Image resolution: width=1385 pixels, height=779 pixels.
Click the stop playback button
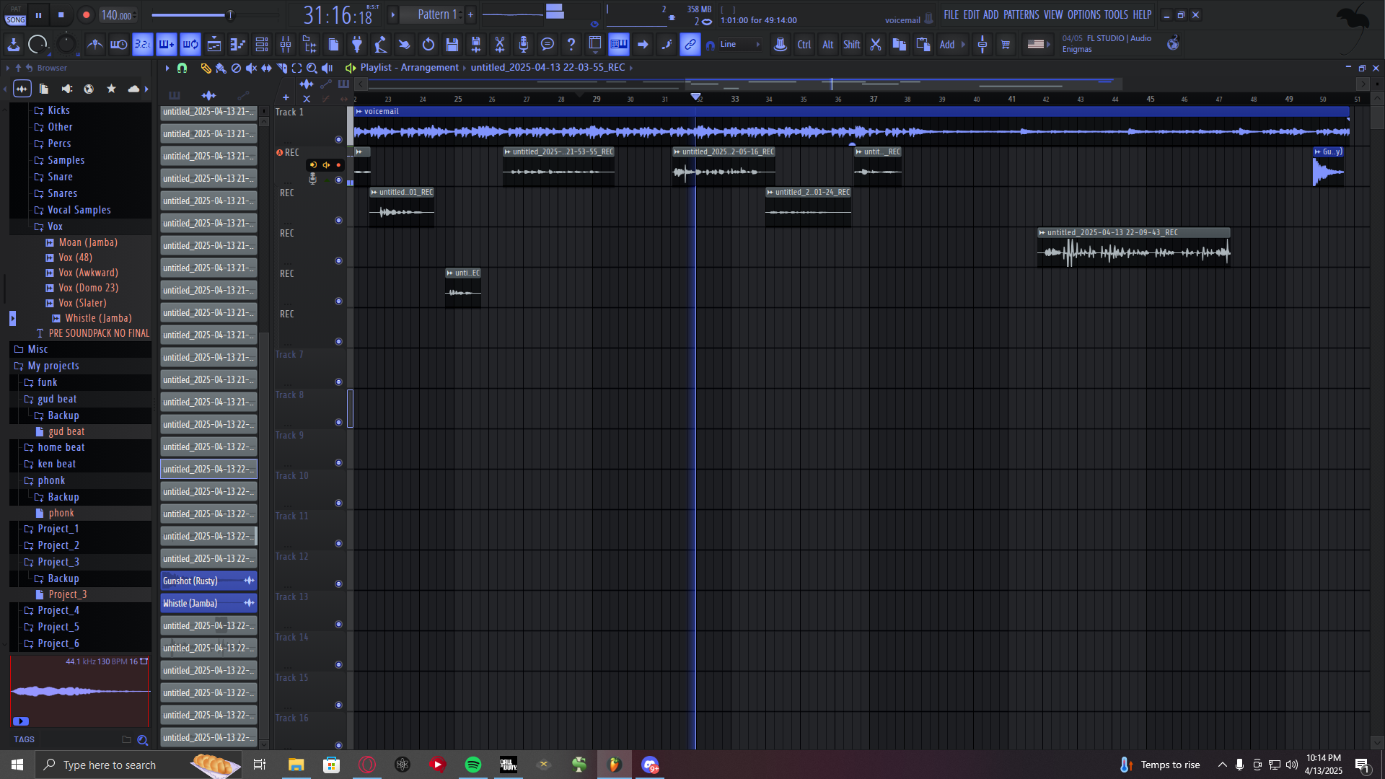coord(61,14)
